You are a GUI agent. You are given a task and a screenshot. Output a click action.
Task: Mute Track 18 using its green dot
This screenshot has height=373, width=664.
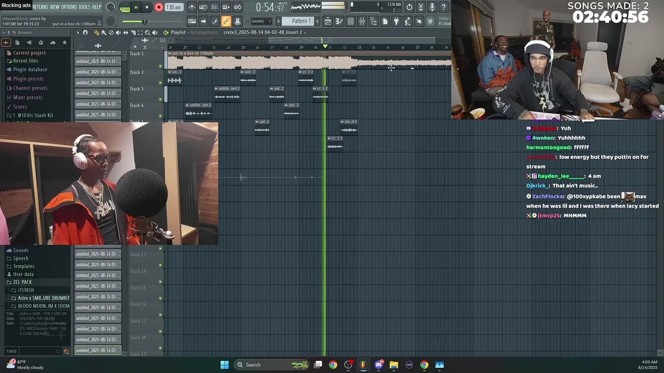(x=160, y=348)
